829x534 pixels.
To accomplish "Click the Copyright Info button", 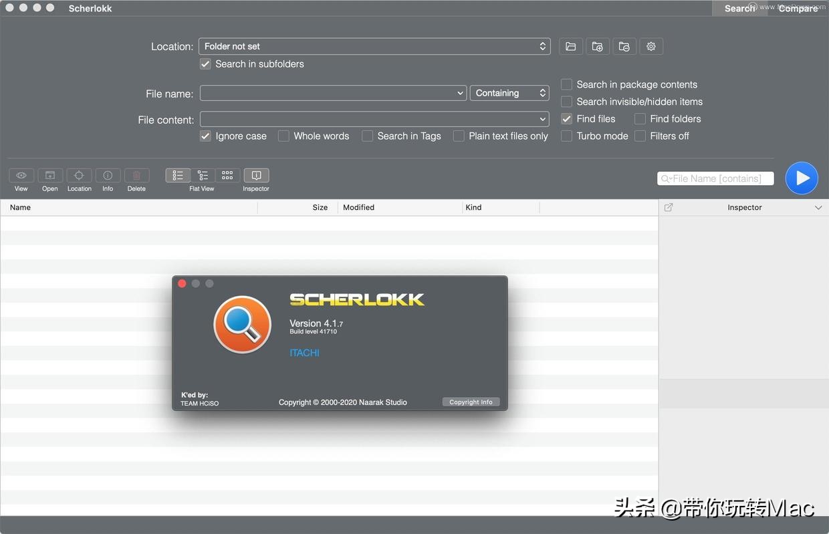I will tap(471, 402).
